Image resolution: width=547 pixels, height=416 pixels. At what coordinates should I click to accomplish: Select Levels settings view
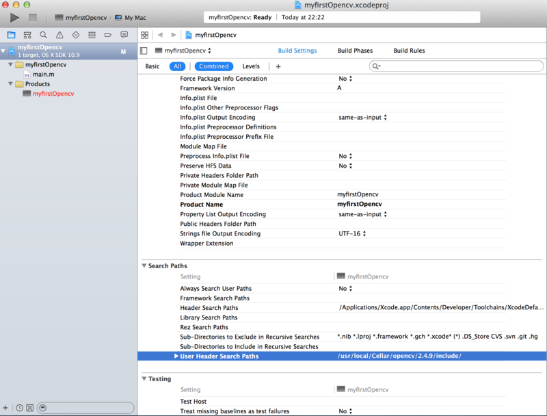point(251,66)
